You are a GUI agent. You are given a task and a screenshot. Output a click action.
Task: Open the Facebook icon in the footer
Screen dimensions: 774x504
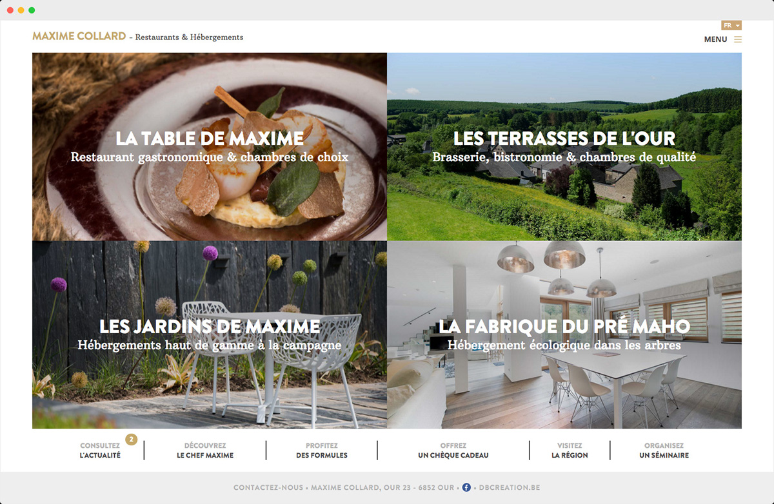coord(466,488)
